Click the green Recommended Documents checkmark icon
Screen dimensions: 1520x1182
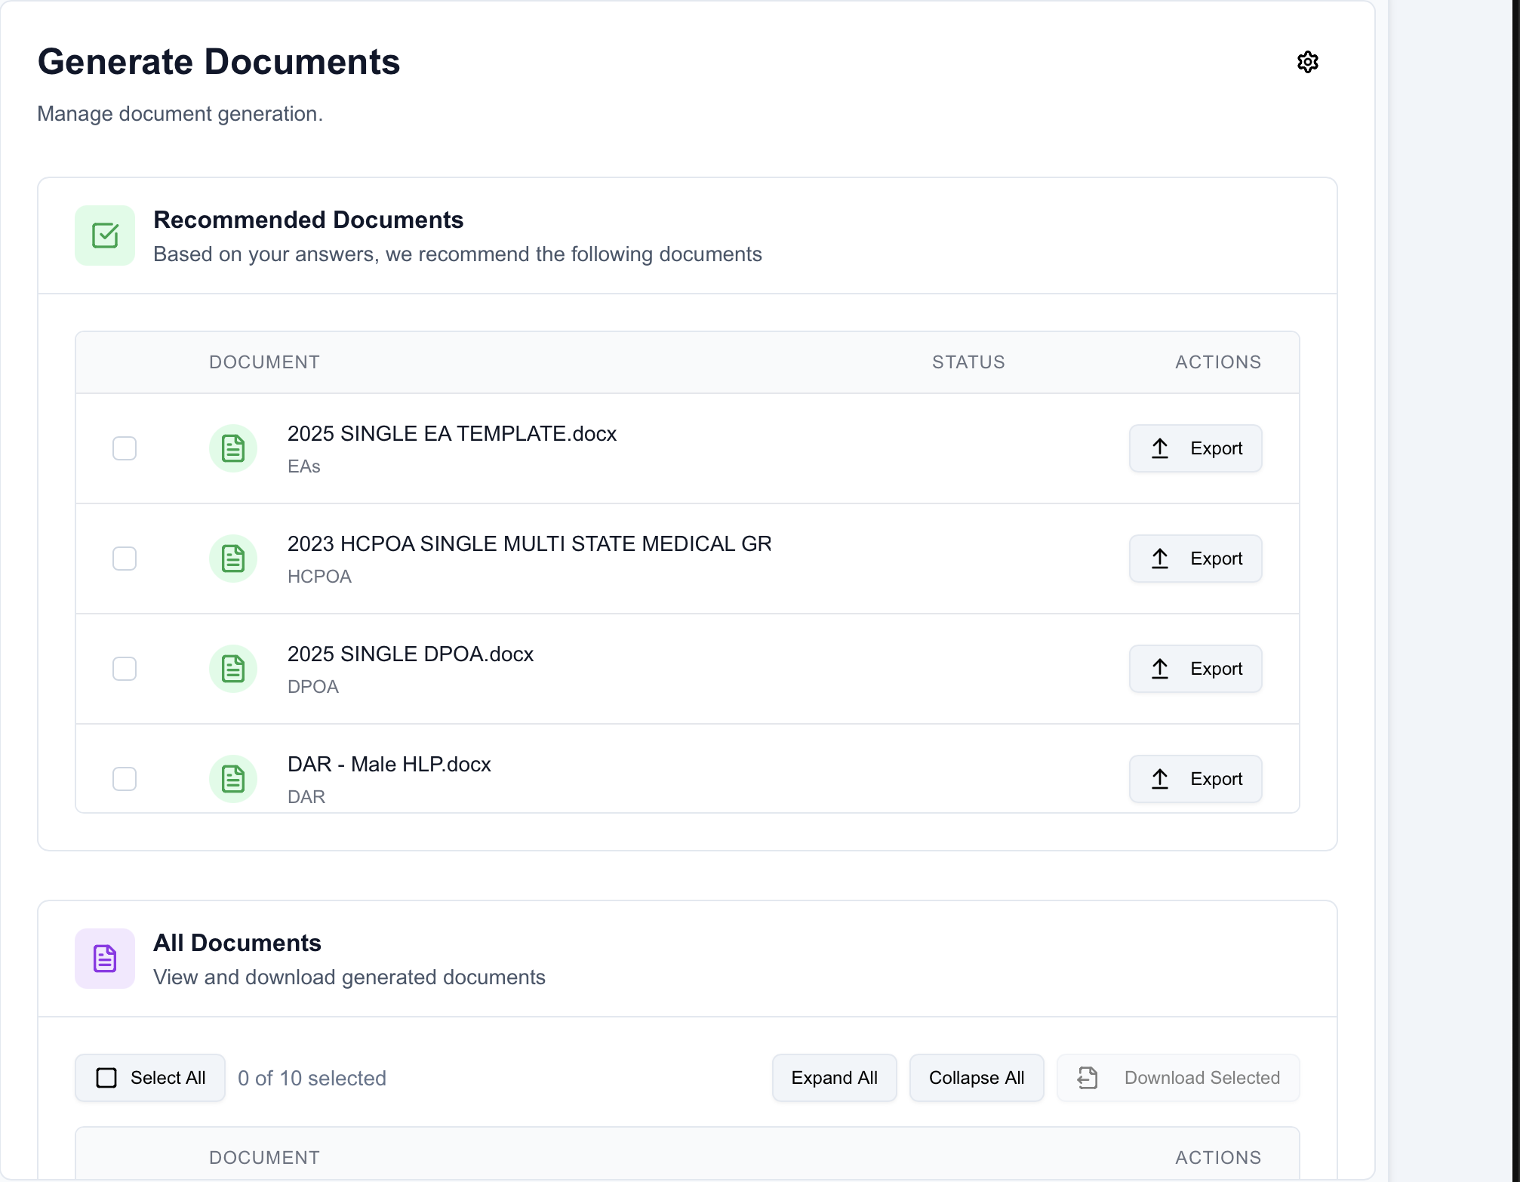105,235
